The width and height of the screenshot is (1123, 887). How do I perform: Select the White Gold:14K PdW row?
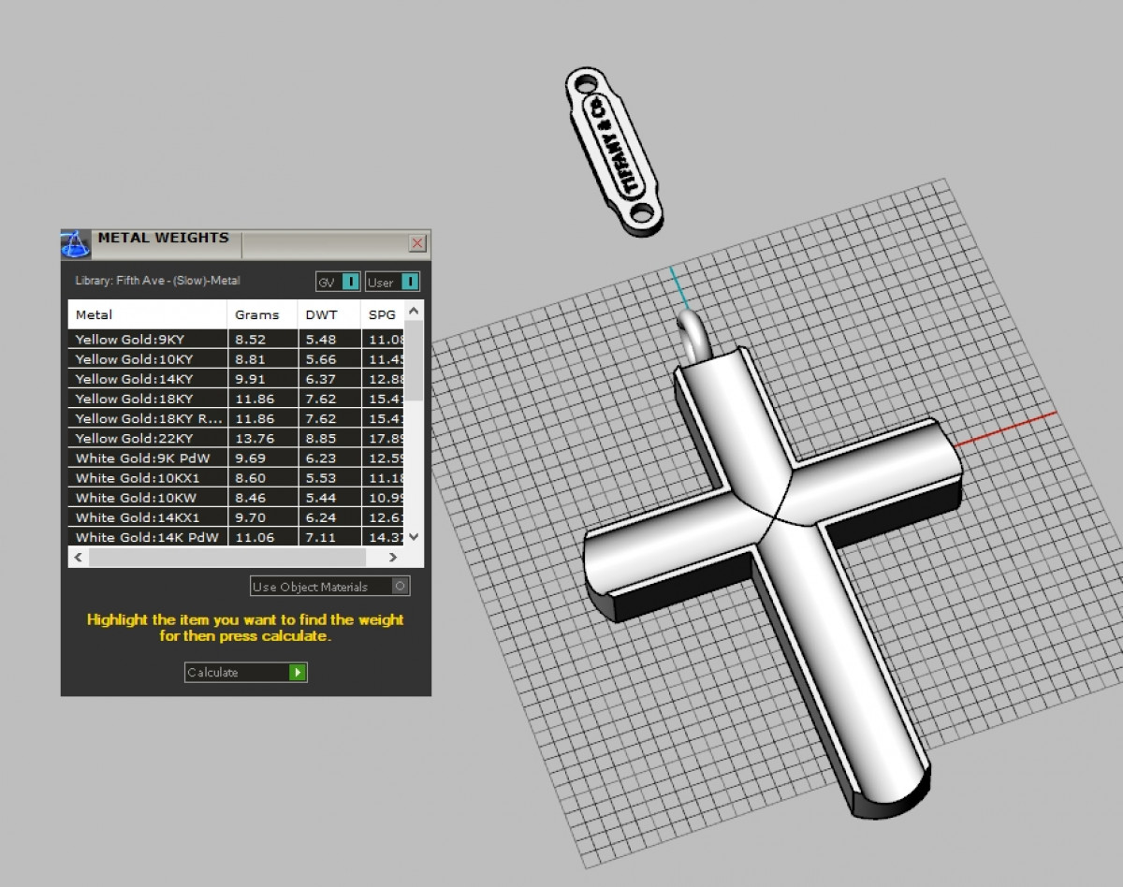click(x=238, y=537)
